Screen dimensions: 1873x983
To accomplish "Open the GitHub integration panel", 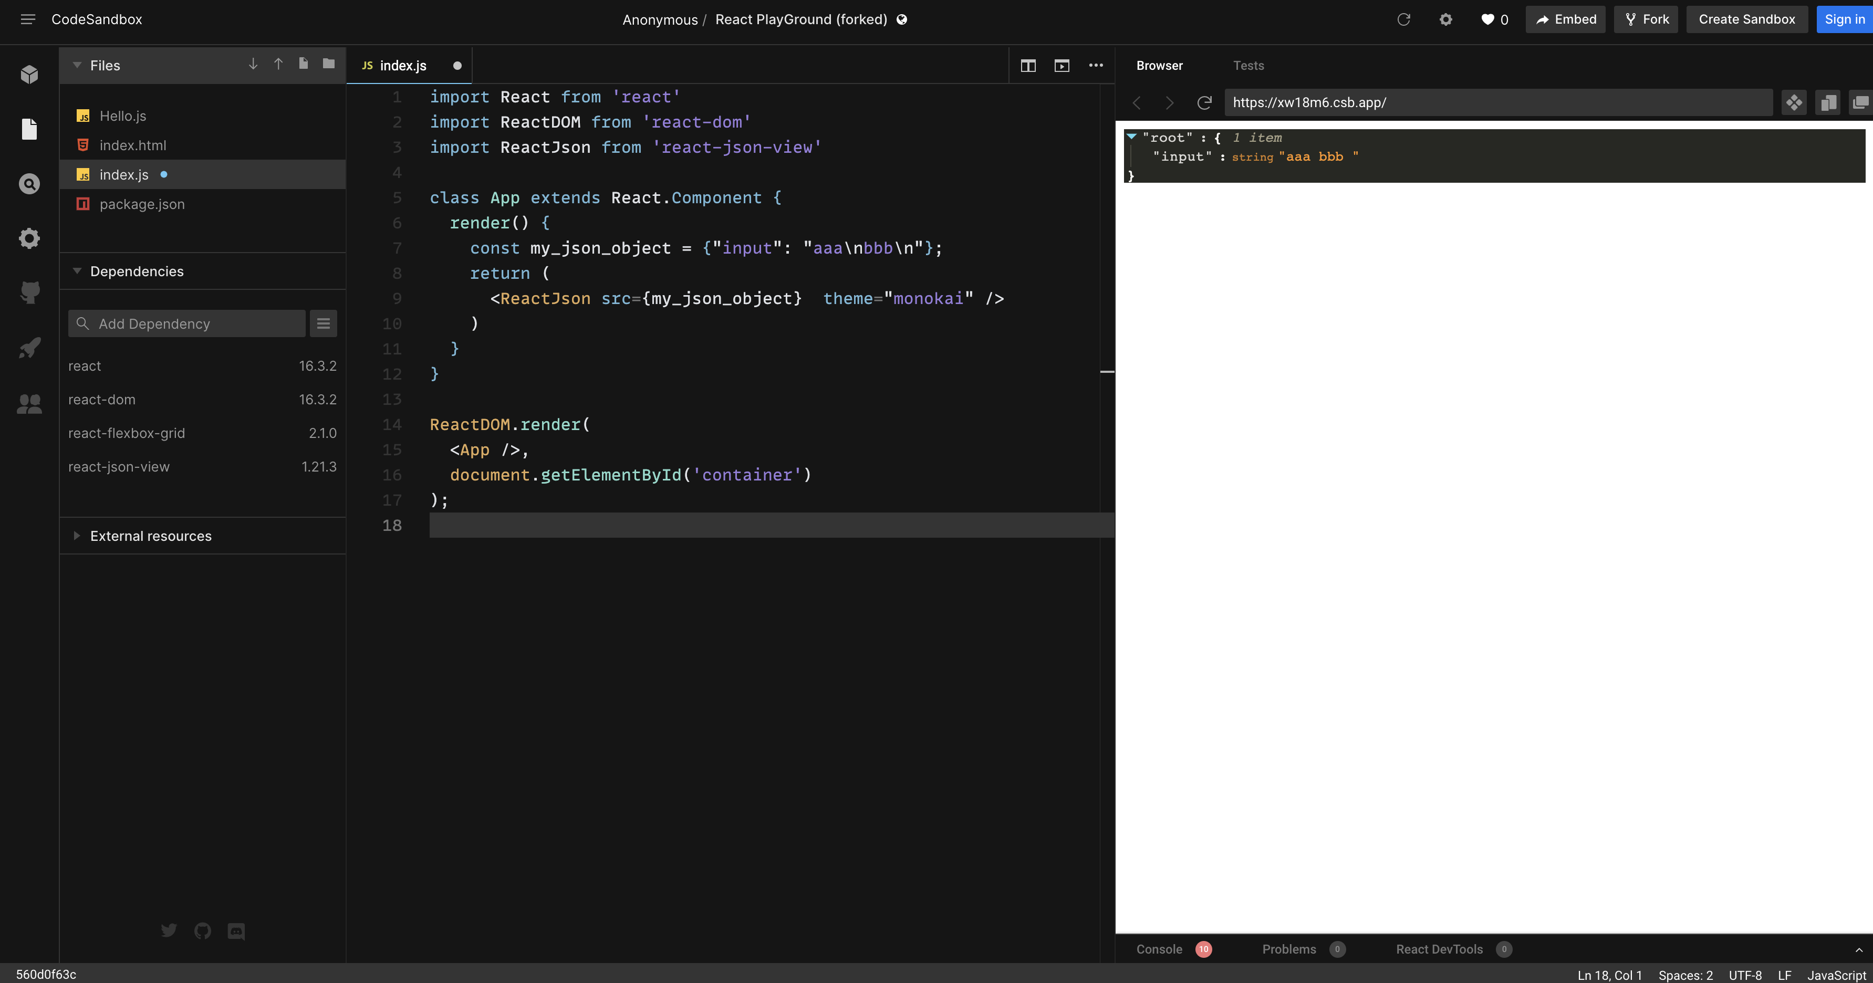I will point(29,292).
